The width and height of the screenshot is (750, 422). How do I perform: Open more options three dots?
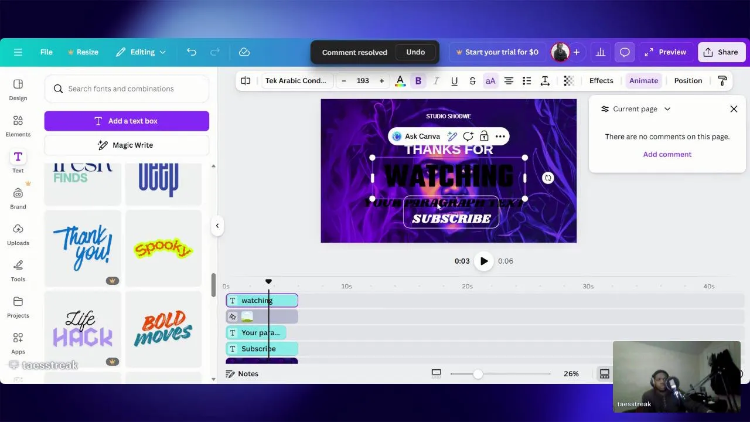500,137
